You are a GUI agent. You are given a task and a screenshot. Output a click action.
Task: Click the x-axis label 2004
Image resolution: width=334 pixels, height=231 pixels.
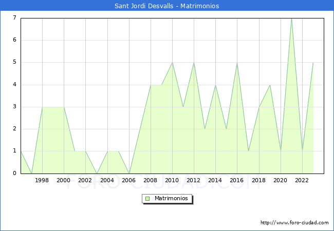107,180
